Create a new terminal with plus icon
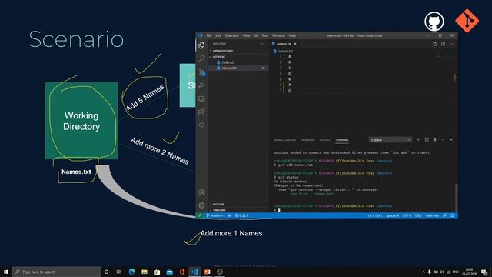The width and height of the screenshot is (492, 277). 418,139
